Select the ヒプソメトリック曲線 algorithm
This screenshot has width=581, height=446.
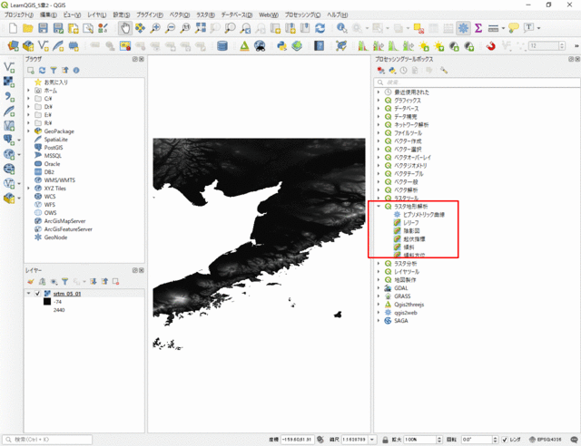424,214
